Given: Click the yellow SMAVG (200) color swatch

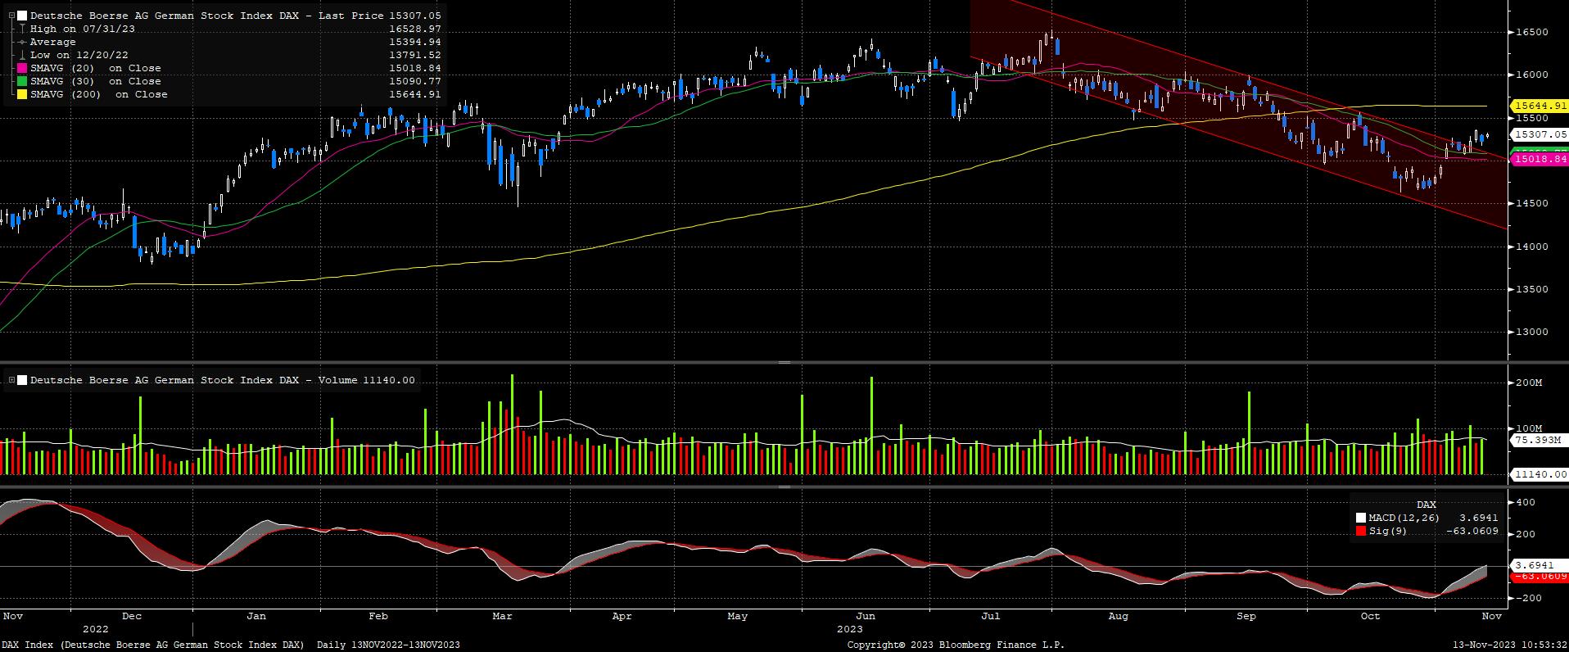Looking at the screenshot, I should (22, 94).
